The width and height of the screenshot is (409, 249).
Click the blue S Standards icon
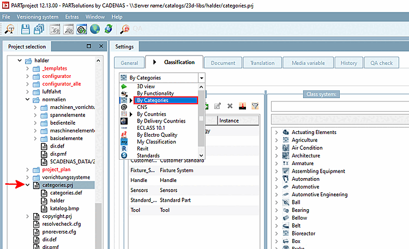pyautogui.click(x=124, y=155)
